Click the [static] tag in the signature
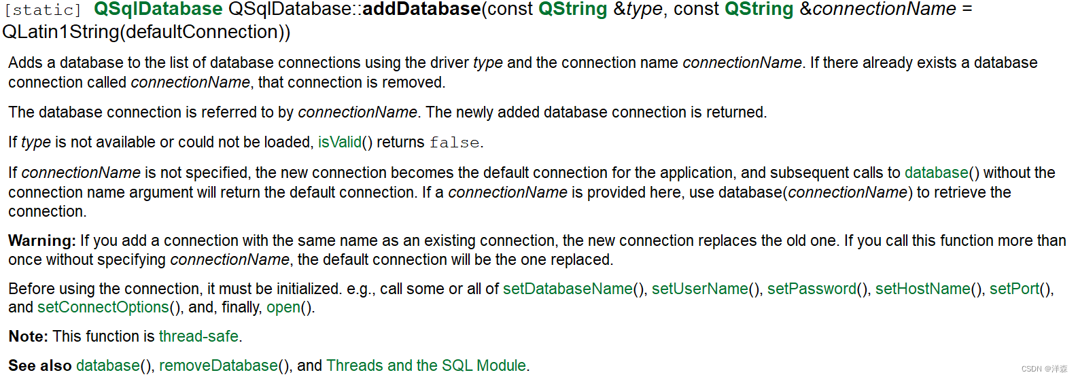The width and height of the screenshot is (1078, 379). [43, 10]
